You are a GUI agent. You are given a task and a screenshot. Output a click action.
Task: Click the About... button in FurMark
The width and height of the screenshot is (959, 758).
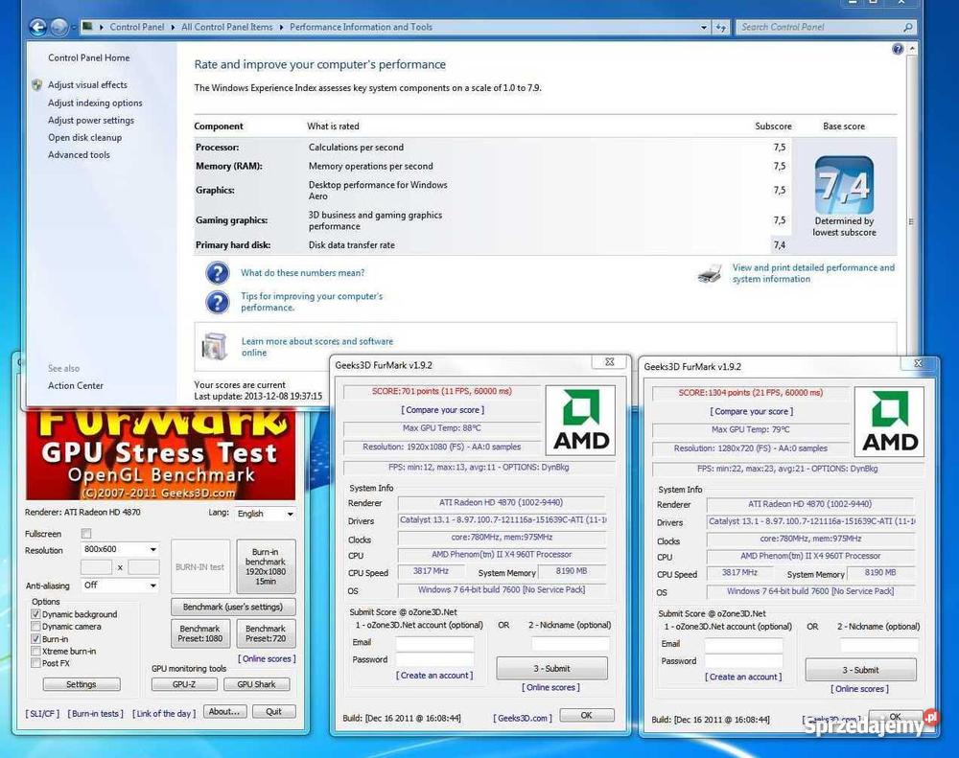224,712
